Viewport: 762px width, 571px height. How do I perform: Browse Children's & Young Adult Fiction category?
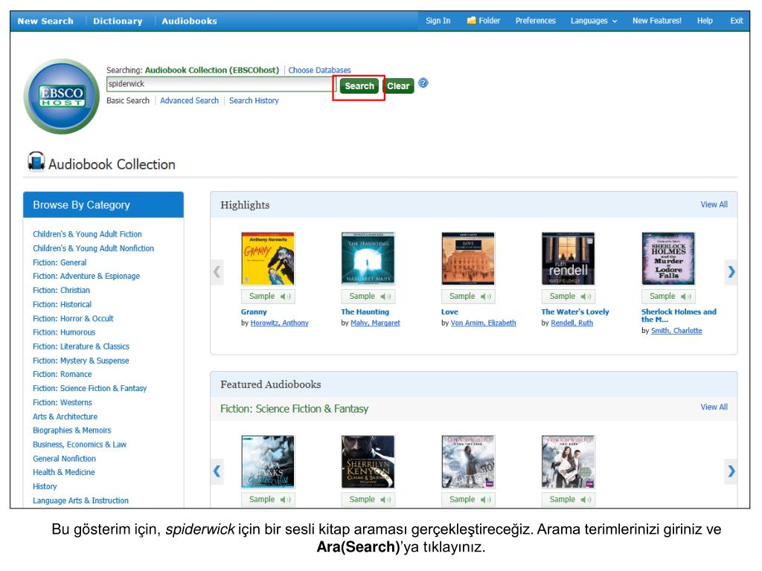pos(88,234)
